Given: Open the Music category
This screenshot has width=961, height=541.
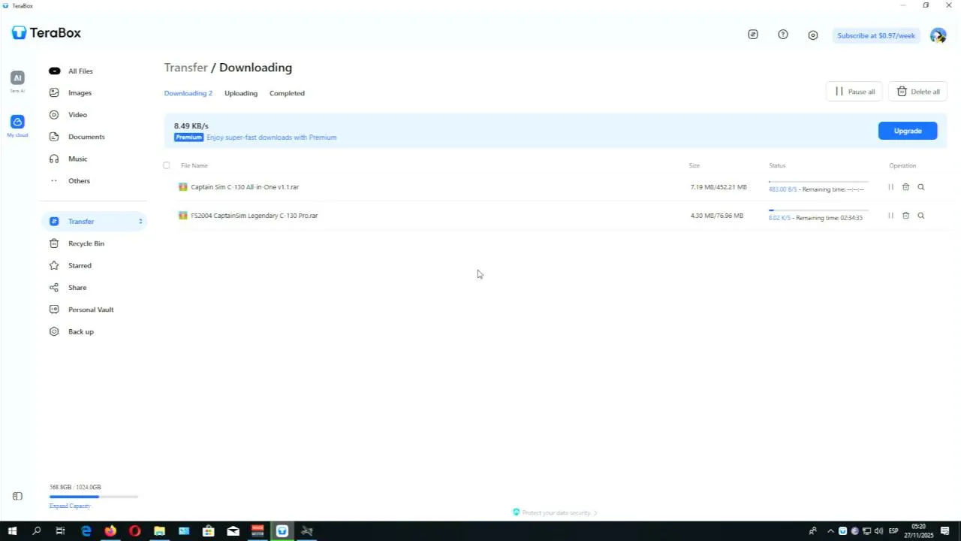Looking at the screenshot, I should 77,159.
